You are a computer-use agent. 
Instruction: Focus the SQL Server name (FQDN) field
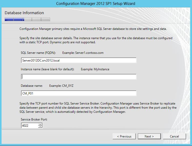[79, 60]
